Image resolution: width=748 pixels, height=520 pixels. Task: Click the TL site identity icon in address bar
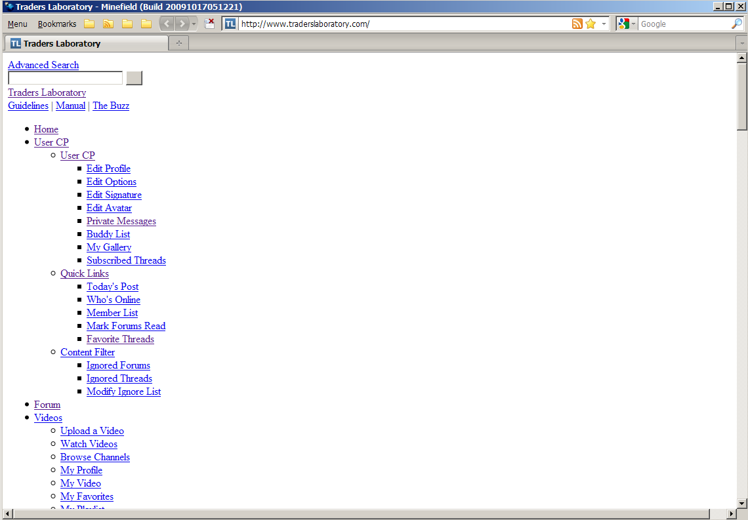tap(230, 24)
